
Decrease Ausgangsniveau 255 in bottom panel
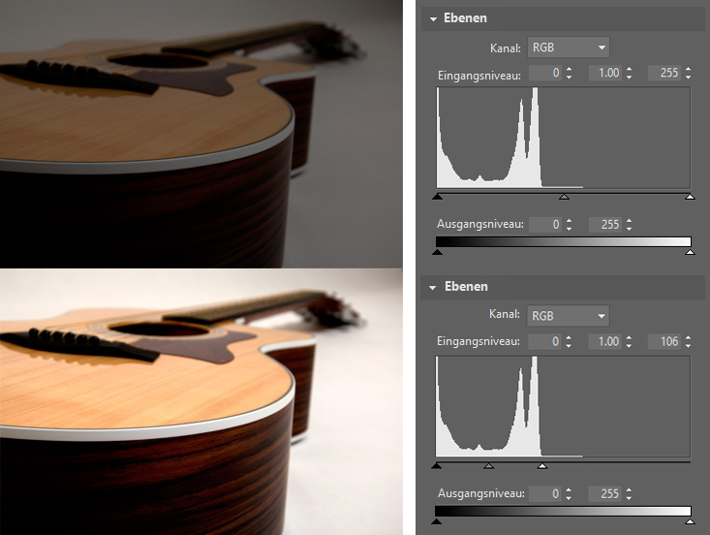click(x=629, y=497)
